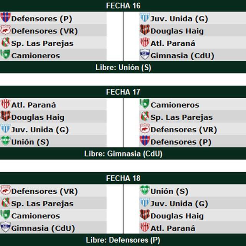Click Atl. Paraná crest in Fecha 17
Image resolution: width=246 pixels, height=246 pixels.
[x=6, y=104]
